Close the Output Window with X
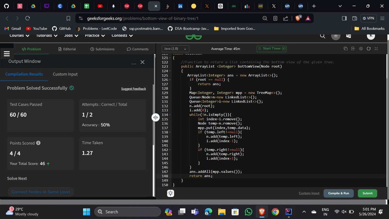Image resolution: width=389 pixels, height=219 pixels. [x=142, y=62]
